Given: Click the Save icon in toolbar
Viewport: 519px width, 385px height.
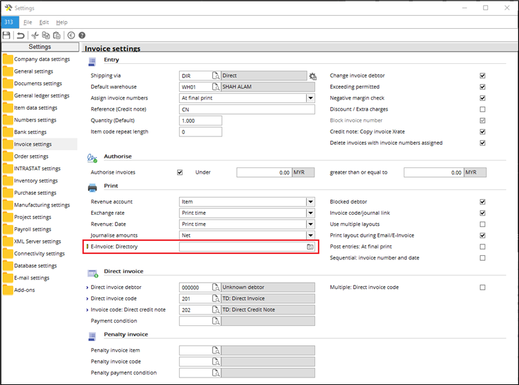Looking at the screenshot, I should (x=6, y=35).
